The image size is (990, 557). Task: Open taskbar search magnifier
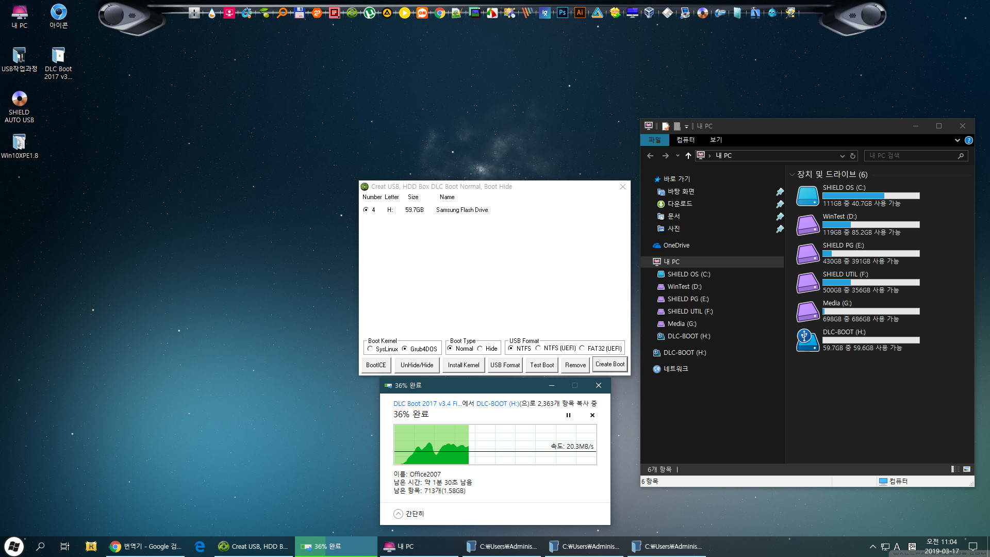[40, 547]
